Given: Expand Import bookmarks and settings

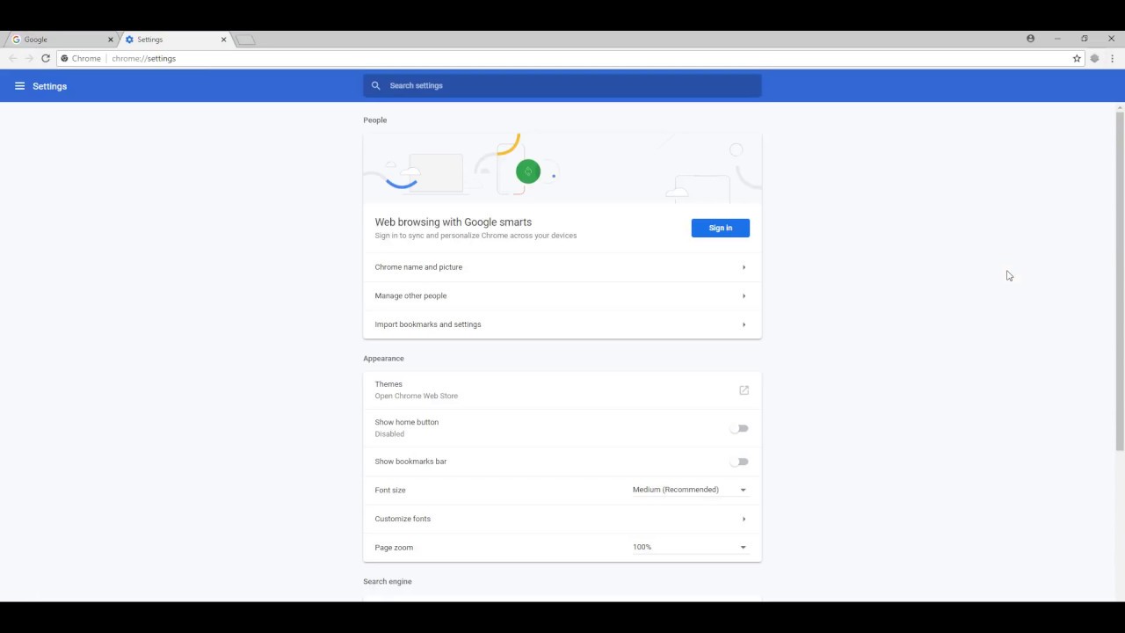Looking at the screenshot, I should [562, 324].
